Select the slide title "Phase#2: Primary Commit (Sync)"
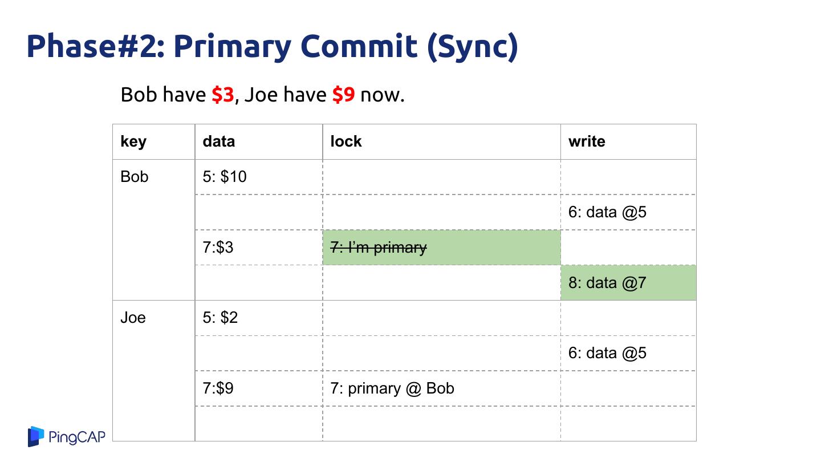 click(x=272, y=47)
